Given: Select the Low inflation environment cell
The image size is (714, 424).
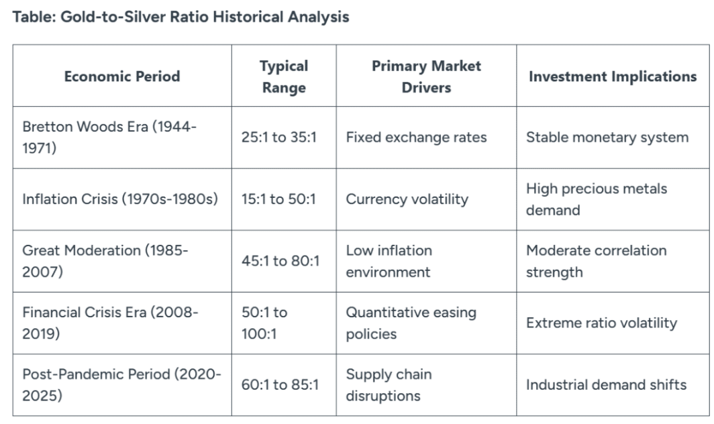Looking at the screenshot, I should 389,261.
